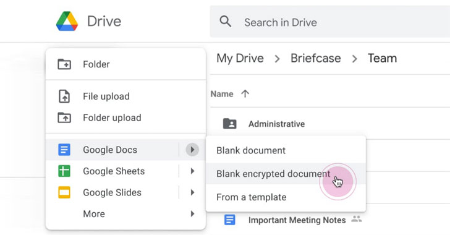Click the Drive title text

pos(104,21)
